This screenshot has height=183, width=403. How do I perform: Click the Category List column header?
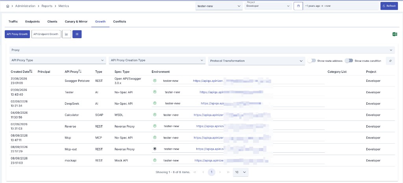click(x=337, y=72)
